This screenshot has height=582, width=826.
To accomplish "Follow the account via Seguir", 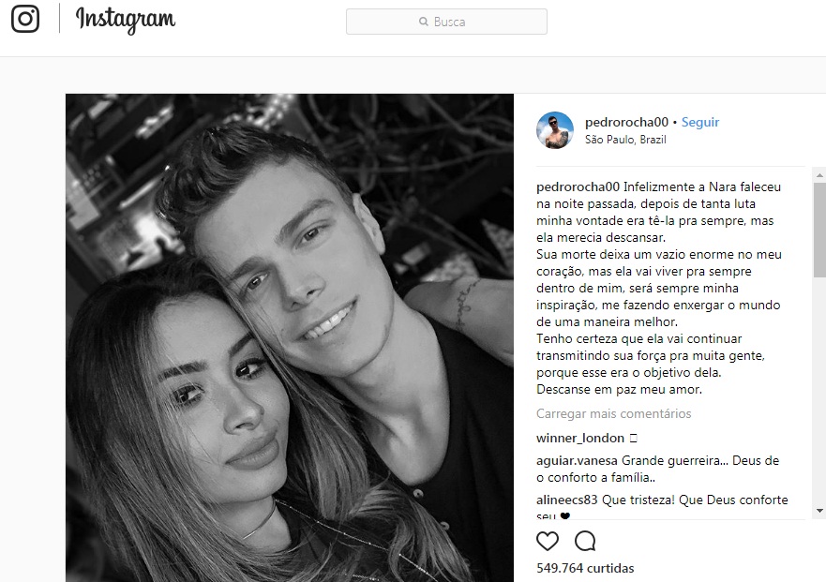I will pyautogui.click(x=700, y=122).
